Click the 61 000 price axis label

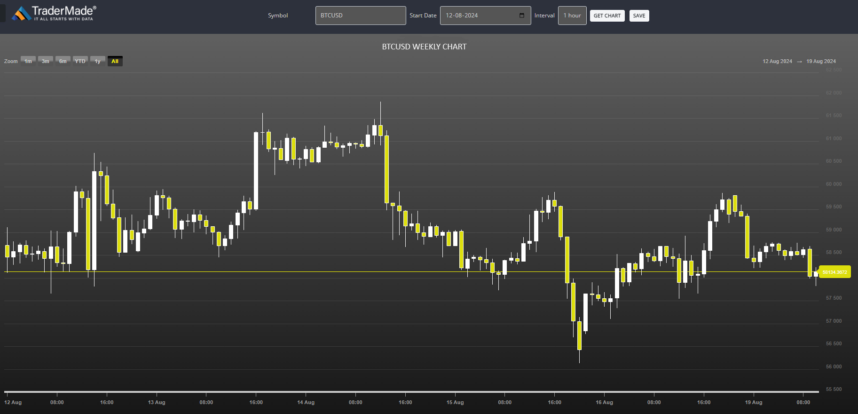(834, 138)
